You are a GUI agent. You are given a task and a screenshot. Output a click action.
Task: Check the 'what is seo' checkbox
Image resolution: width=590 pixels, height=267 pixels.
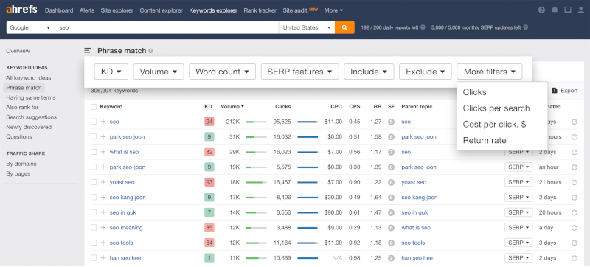click(94, 152)
